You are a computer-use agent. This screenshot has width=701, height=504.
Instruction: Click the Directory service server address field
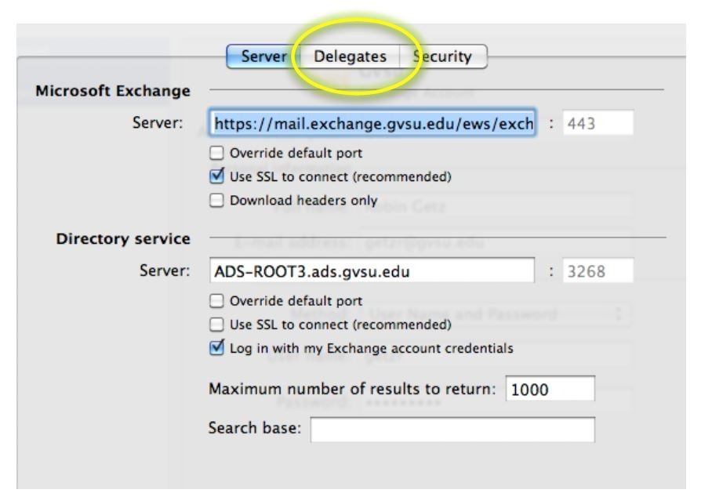372,271
